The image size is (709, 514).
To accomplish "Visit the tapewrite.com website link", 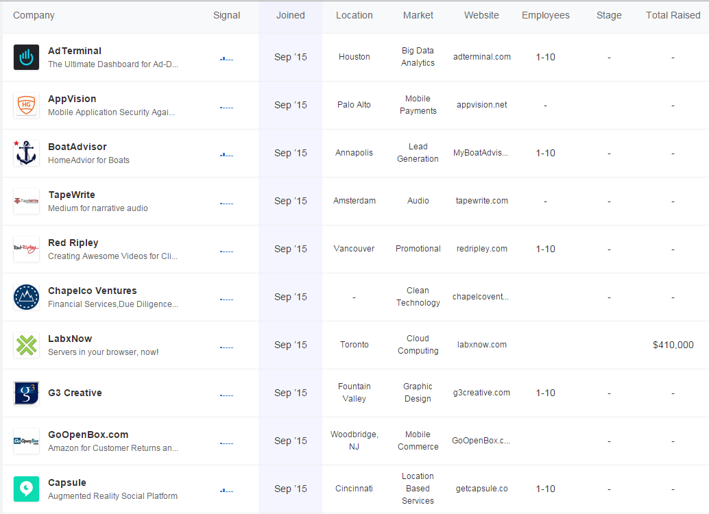I will point(481,201).
